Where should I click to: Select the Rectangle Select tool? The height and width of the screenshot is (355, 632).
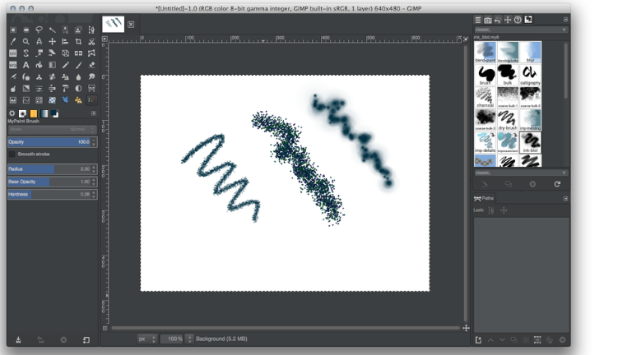(13, 30)
